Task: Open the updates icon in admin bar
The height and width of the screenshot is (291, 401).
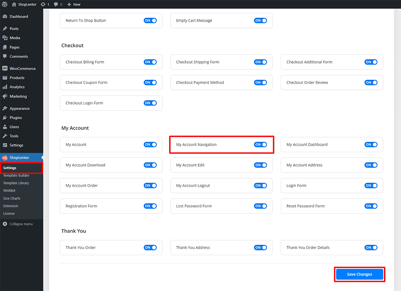Action: tap(43, 4)
